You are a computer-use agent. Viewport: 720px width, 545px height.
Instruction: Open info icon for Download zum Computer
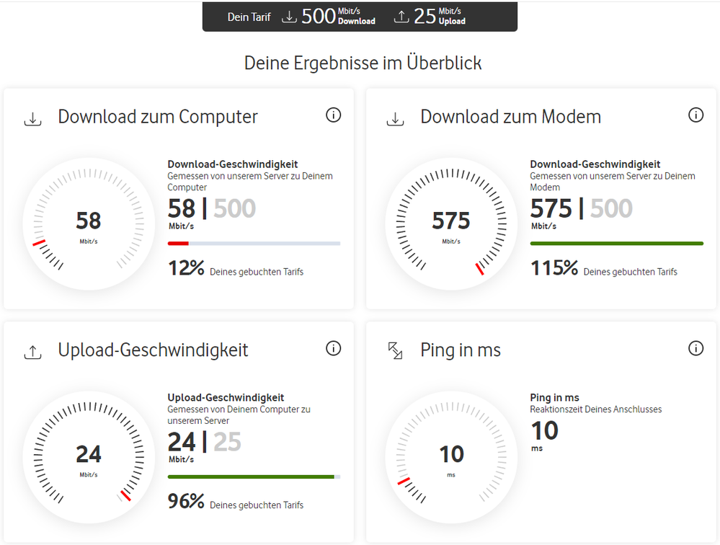(x=333, y=115)
